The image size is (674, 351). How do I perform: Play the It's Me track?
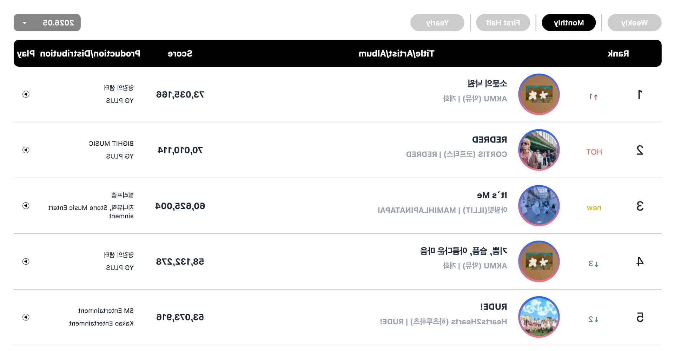click(26, 206)
